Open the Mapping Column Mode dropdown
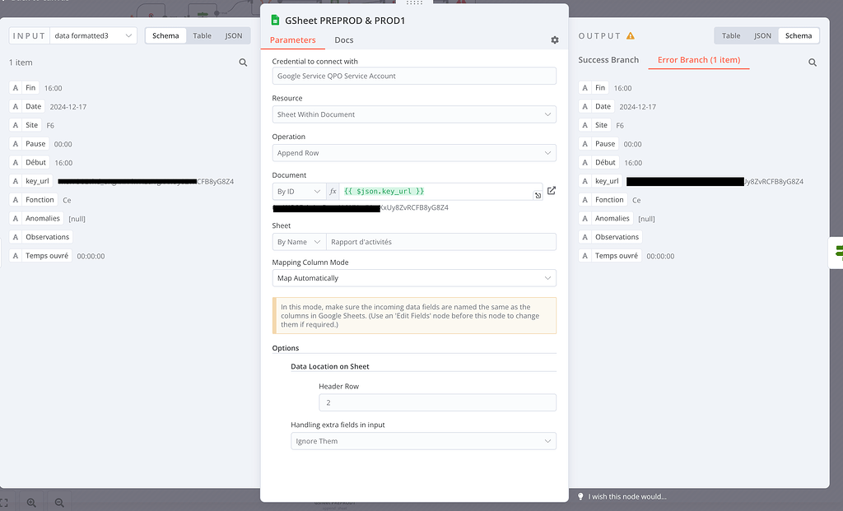This screenshot has height=511, width=843. (x=414, y=278)
